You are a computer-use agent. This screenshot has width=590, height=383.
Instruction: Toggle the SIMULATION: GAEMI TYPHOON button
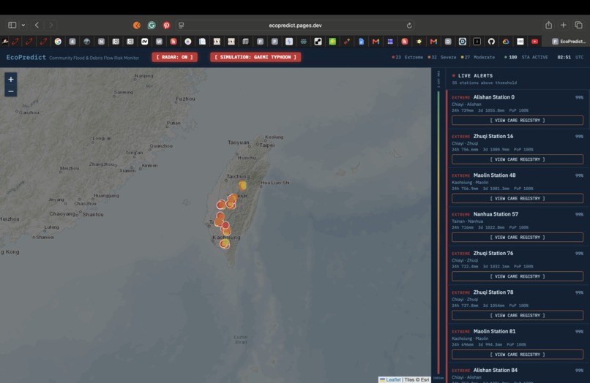(x=255, y=57)
